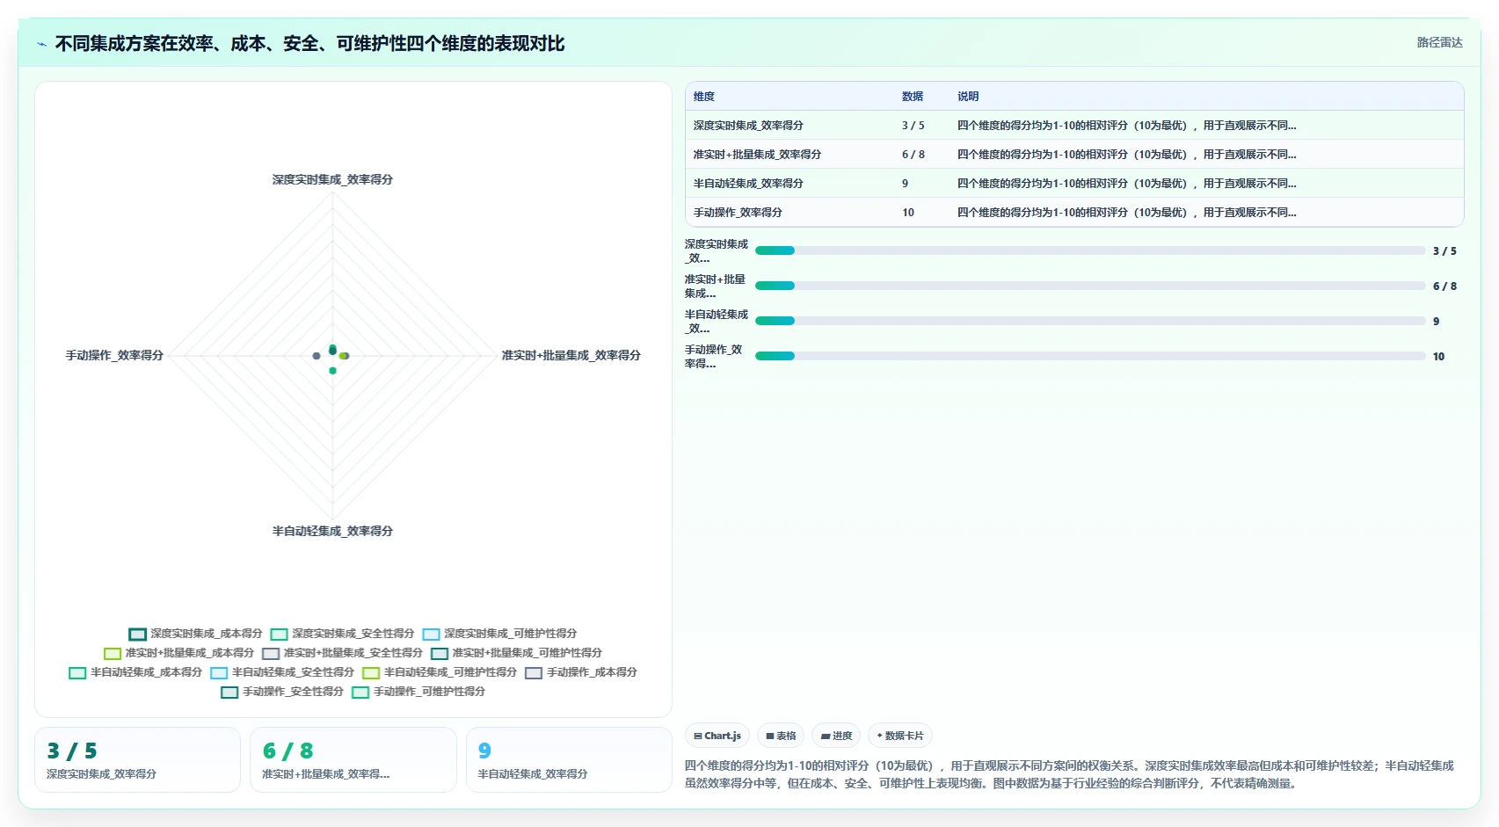This screenshot has height=827, width=1499.
Task: Click the 说明 table column header
Action: 967,97
